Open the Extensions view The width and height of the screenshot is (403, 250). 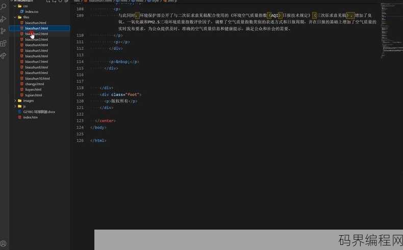(x=4, y=43)
